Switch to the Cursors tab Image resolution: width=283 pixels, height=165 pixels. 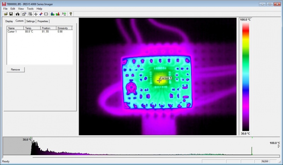[x=19, y=21]
